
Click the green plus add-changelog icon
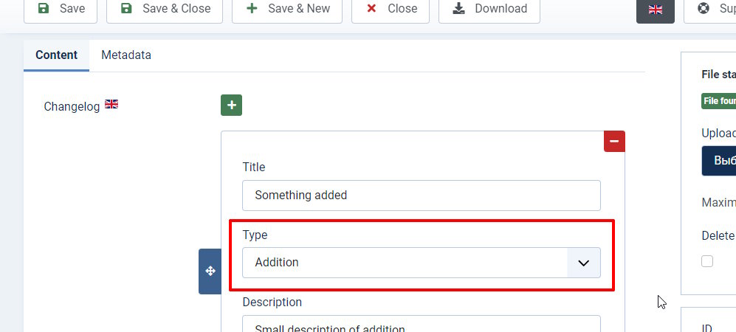point(232,106)
